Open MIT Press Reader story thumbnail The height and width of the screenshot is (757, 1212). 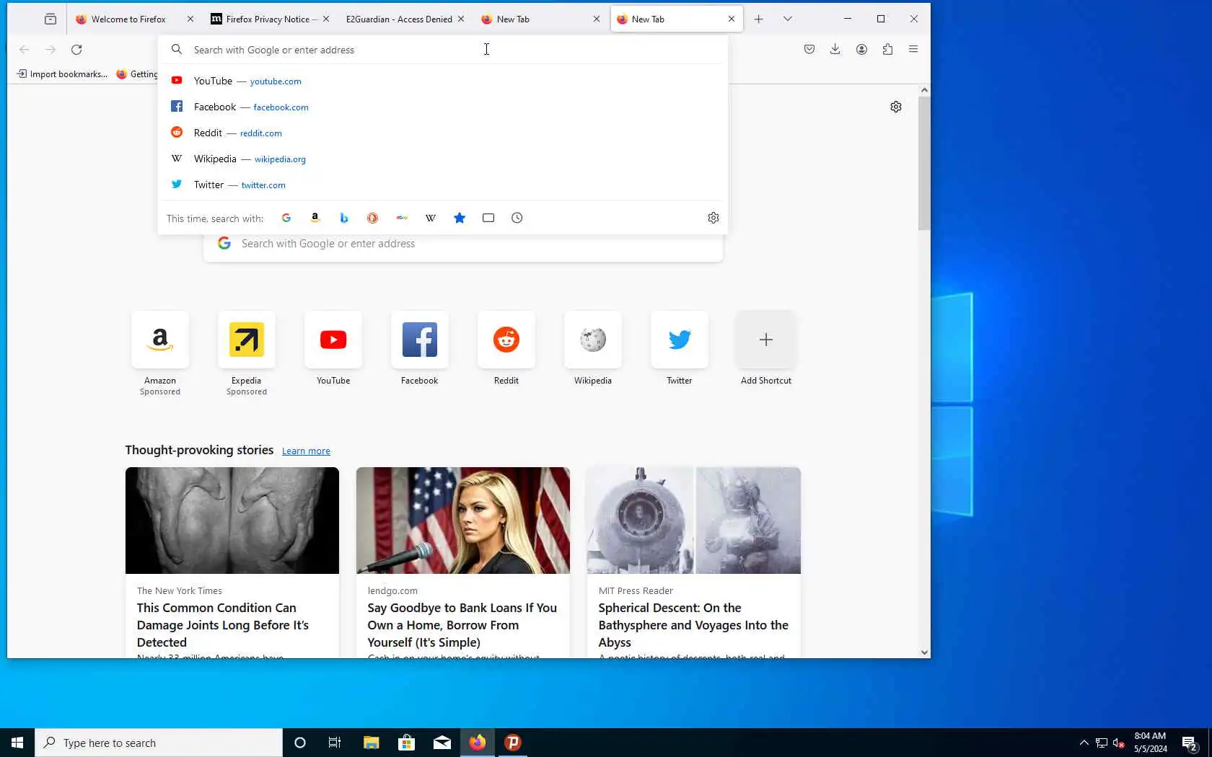694,521
